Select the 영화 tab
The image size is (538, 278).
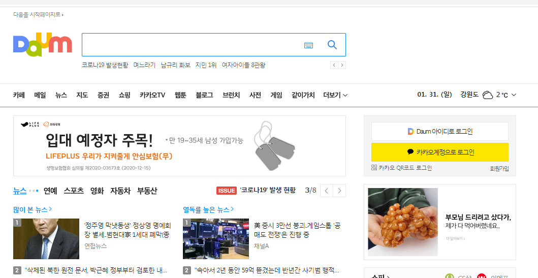point(97,191)
